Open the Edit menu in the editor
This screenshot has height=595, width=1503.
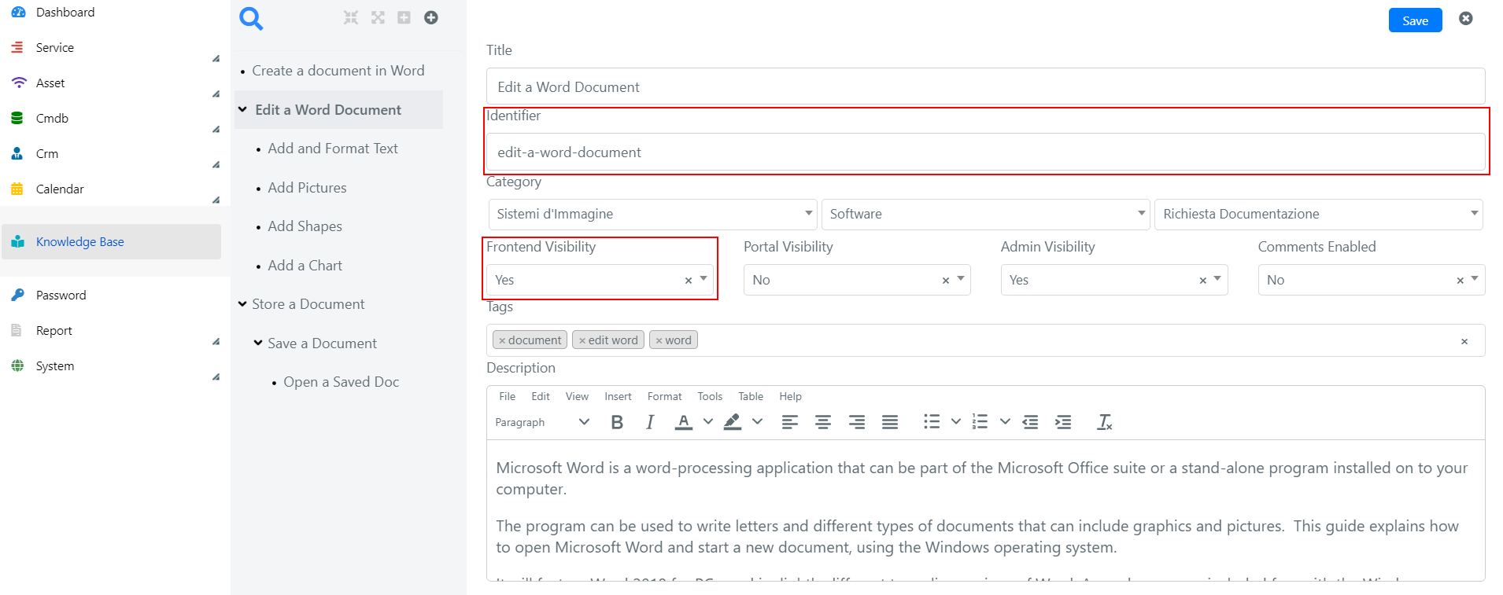pyautogui.click(x=541, y=396)
